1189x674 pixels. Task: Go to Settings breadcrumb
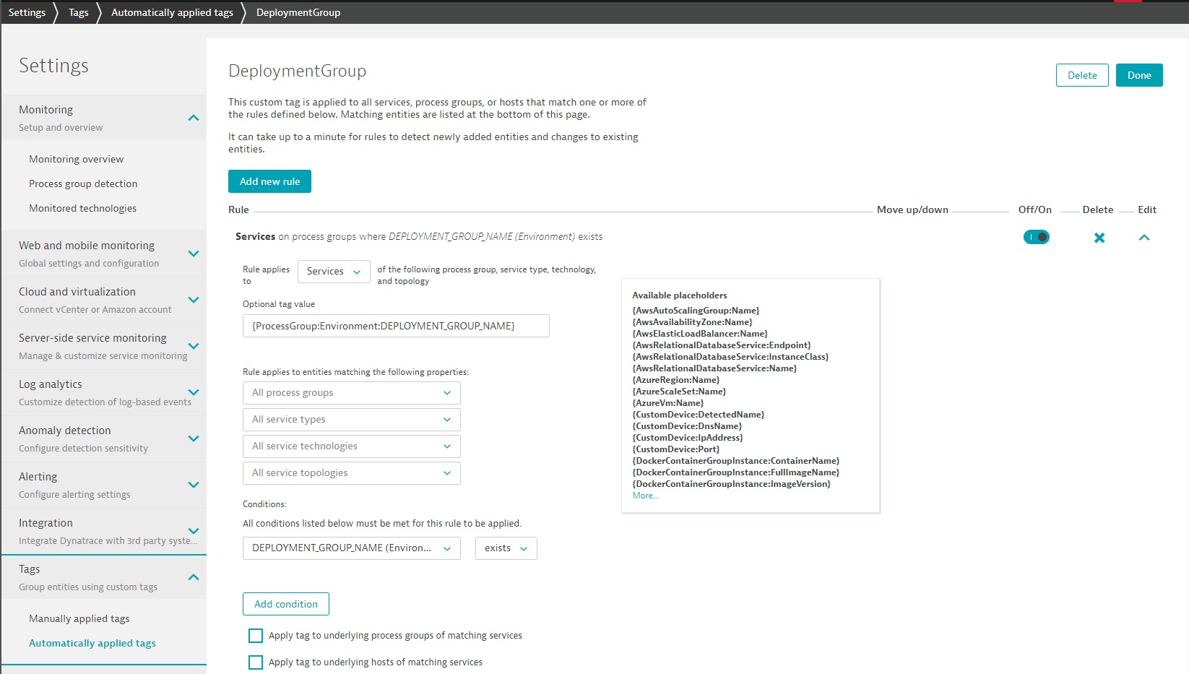point(27,12)
